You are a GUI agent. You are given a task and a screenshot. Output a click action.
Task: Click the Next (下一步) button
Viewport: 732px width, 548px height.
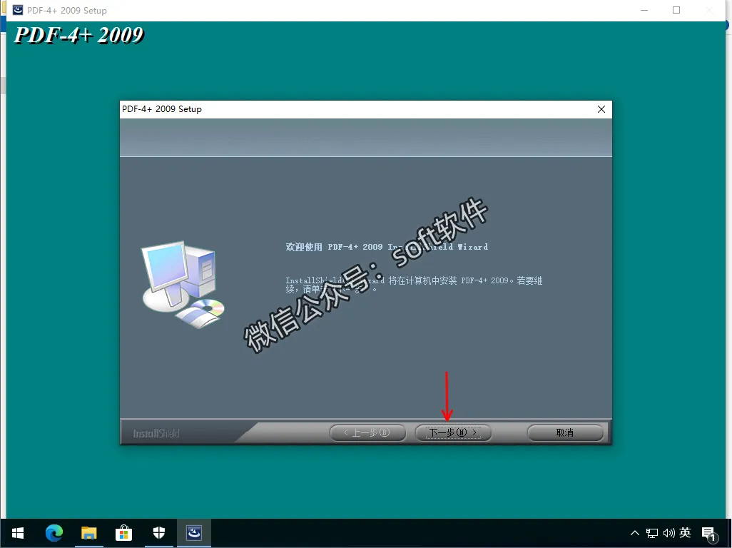tap(453, 432)
